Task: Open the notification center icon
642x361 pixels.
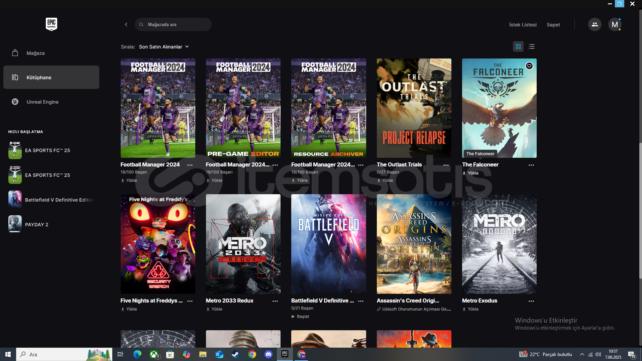Action: pyautogui.click(x=632, y=354)
